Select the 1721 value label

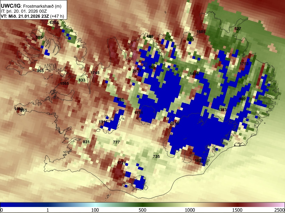(121, 163)
